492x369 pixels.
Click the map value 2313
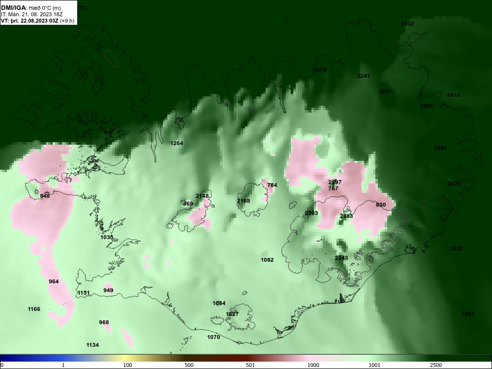click(x=346, y=216)
